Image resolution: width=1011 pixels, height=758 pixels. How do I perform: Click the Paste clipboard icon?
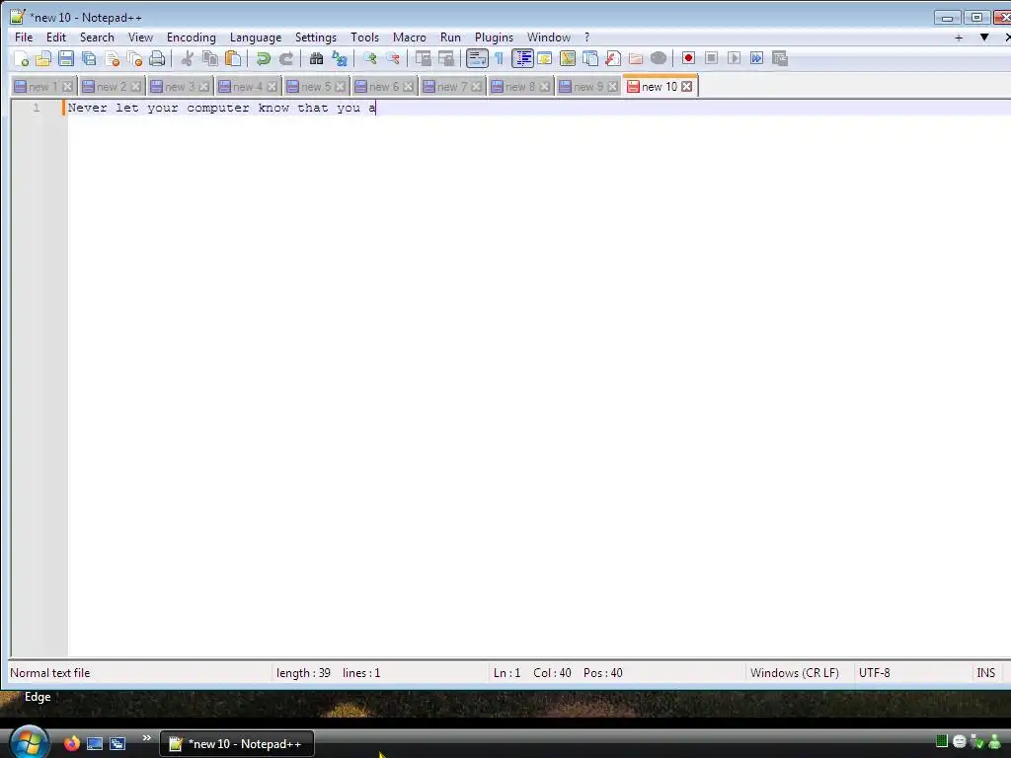tap(233, 58)
